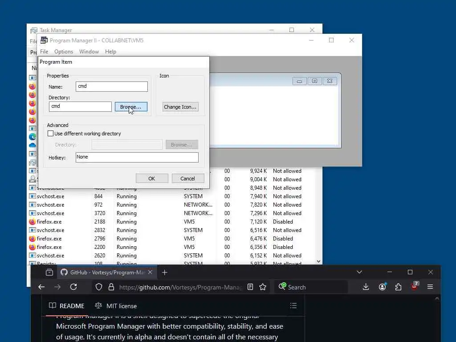
Task: Switch to MIT license tab
Action: (116, 306)
